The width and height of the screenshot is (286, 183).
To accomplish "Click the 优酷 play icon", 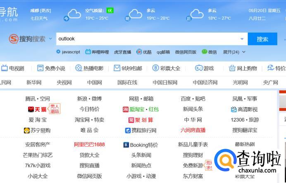I will pos(139,52).
